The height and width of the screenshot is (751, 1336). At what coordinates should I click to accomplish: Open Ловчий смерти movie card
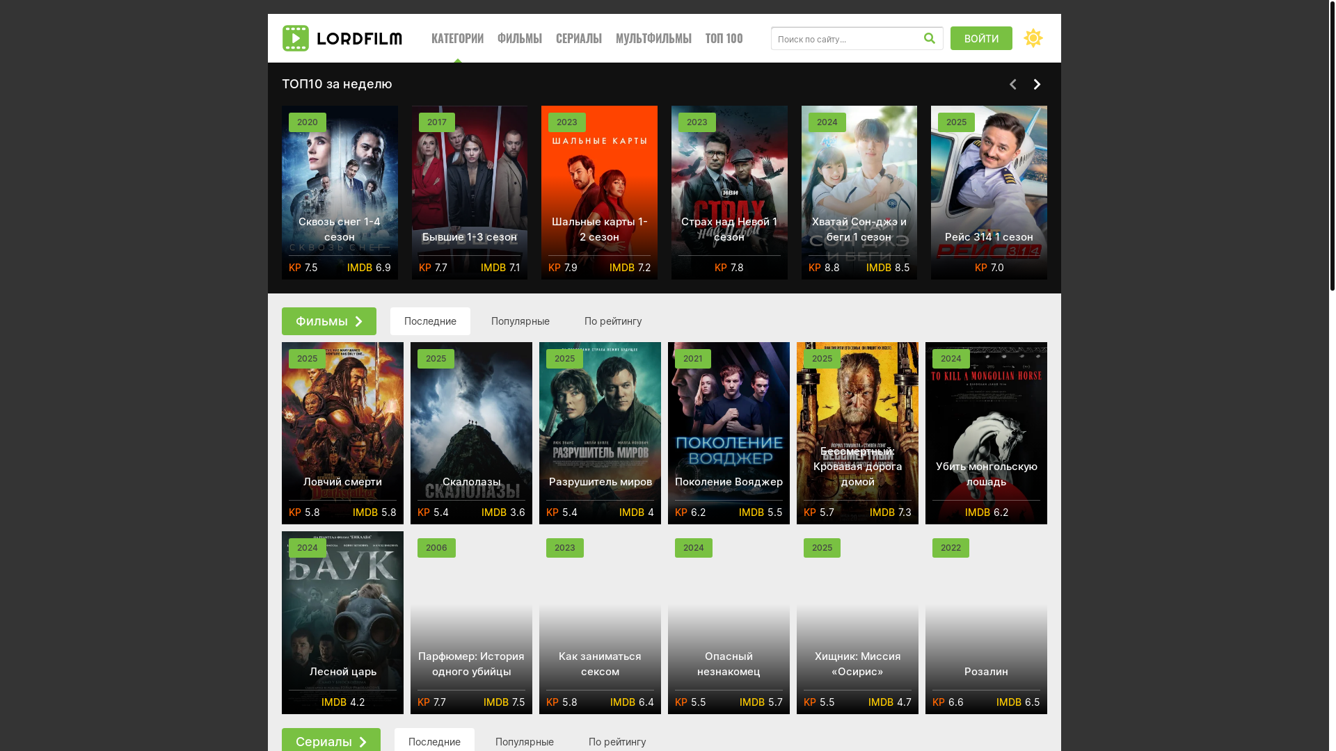tap(342, 433)
